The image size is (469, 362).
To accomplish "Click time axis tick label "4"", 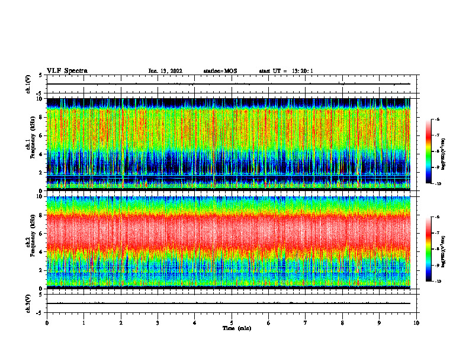I will [195, 323].
